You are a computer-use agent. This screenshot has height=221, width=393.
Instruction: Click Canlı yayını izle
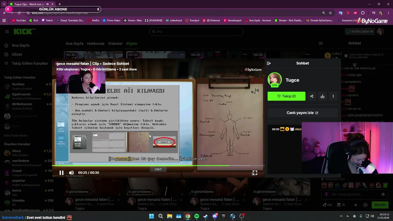(x=302, y=113)
